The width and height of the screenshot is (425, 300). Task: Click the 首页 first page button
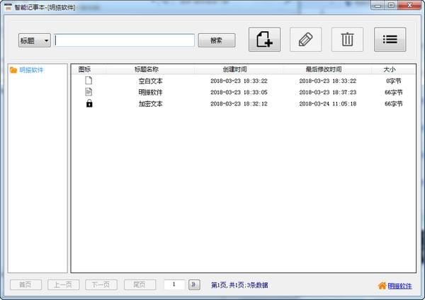(25, 284)
